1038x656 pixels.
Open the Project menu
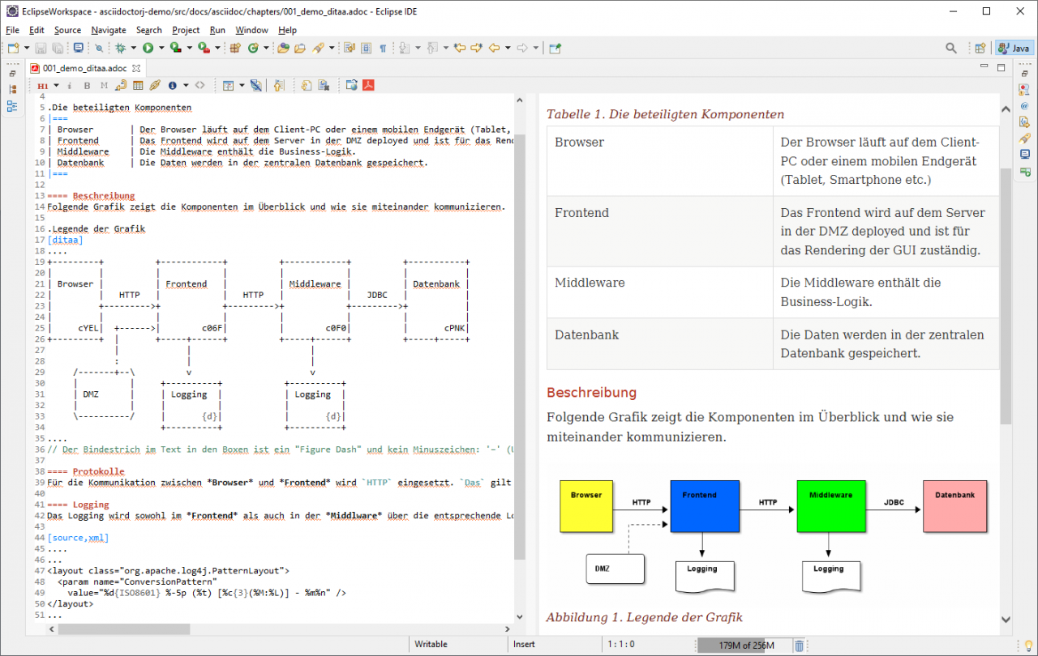point(186,30)
